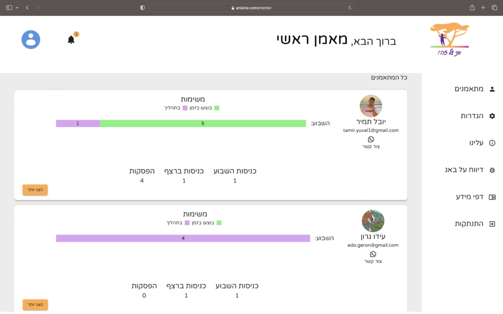
Task: Click green completed-on-time bar segment showing 5
Action: tap(203, 124)
